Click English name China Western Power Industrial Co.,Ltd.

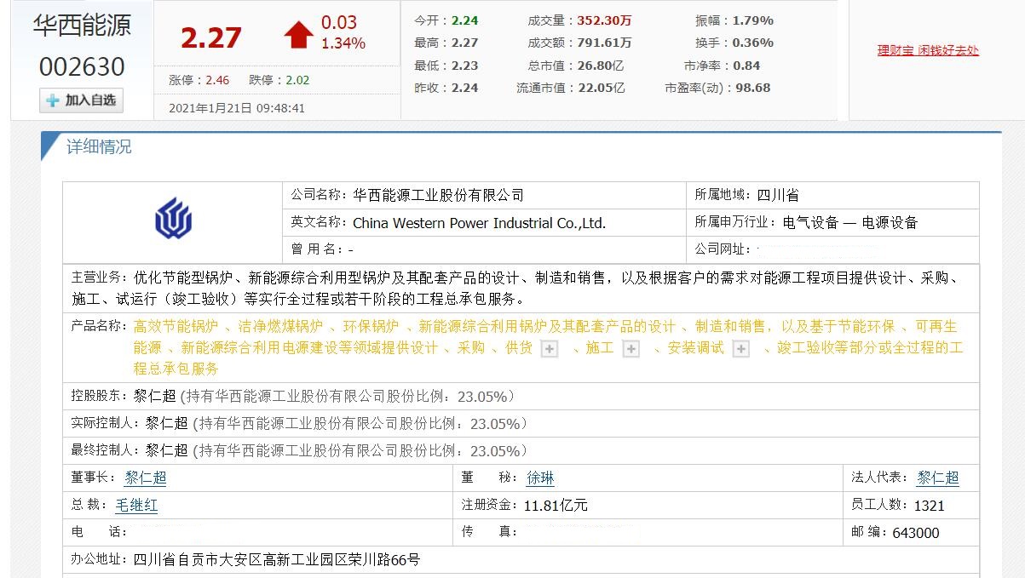click(480, 223)
